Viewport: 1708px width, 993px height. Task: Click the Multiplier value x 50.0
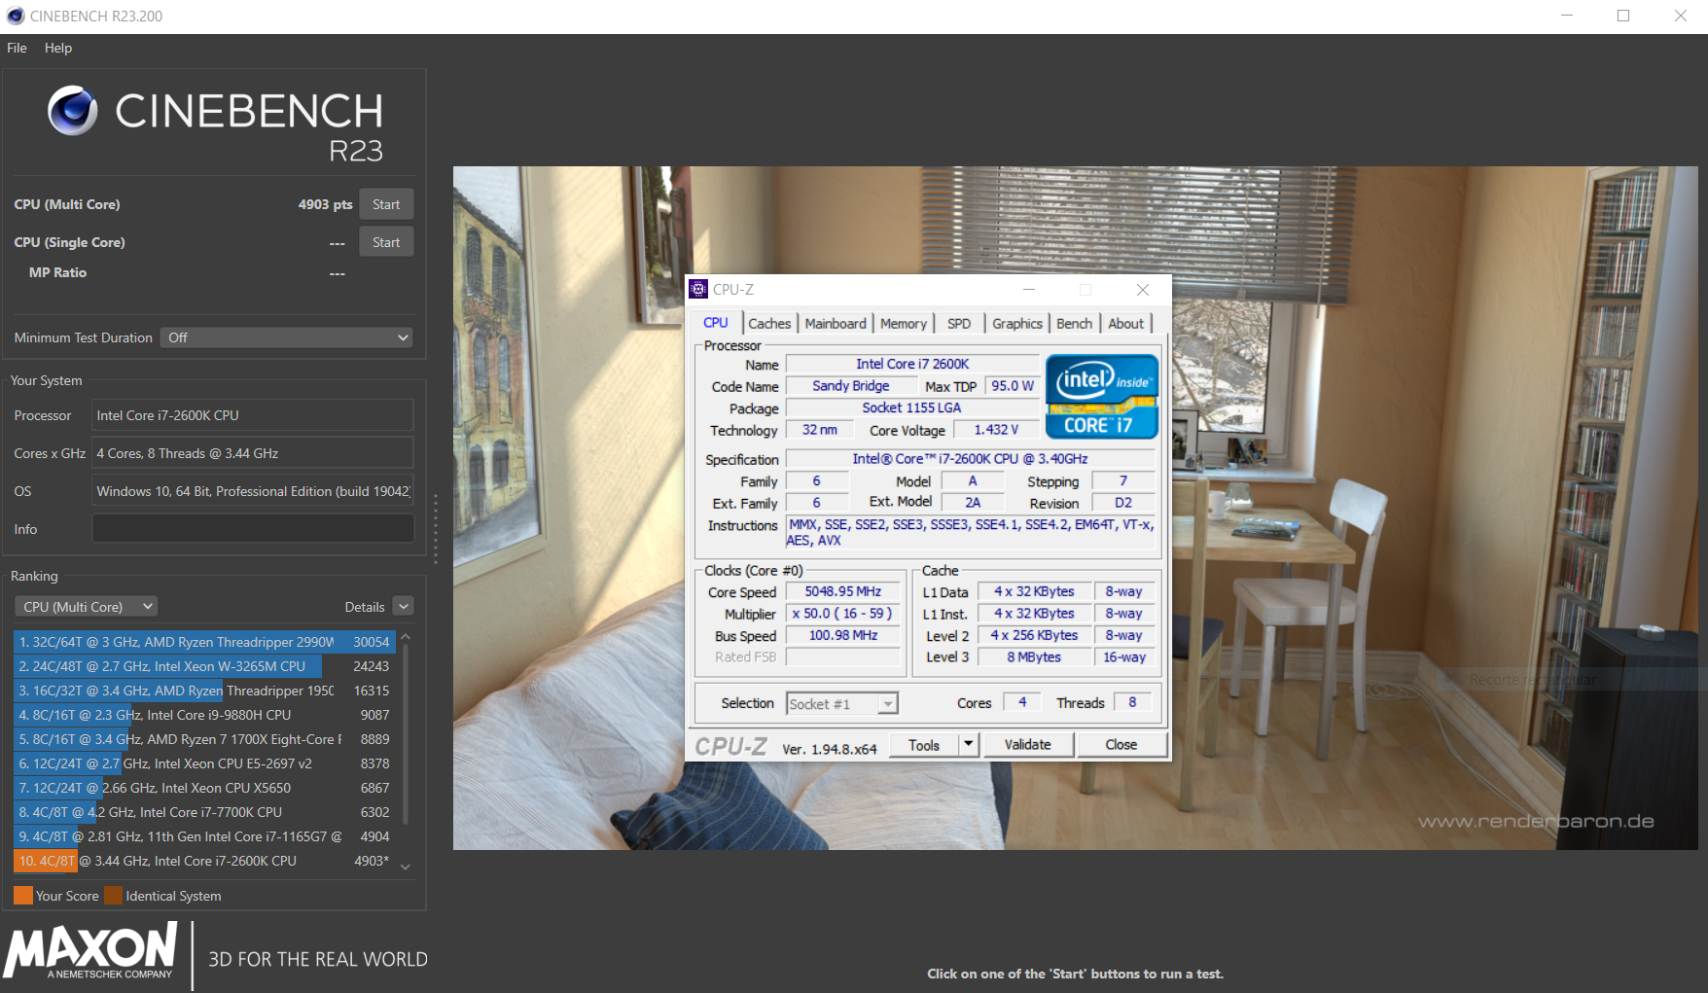843,614
